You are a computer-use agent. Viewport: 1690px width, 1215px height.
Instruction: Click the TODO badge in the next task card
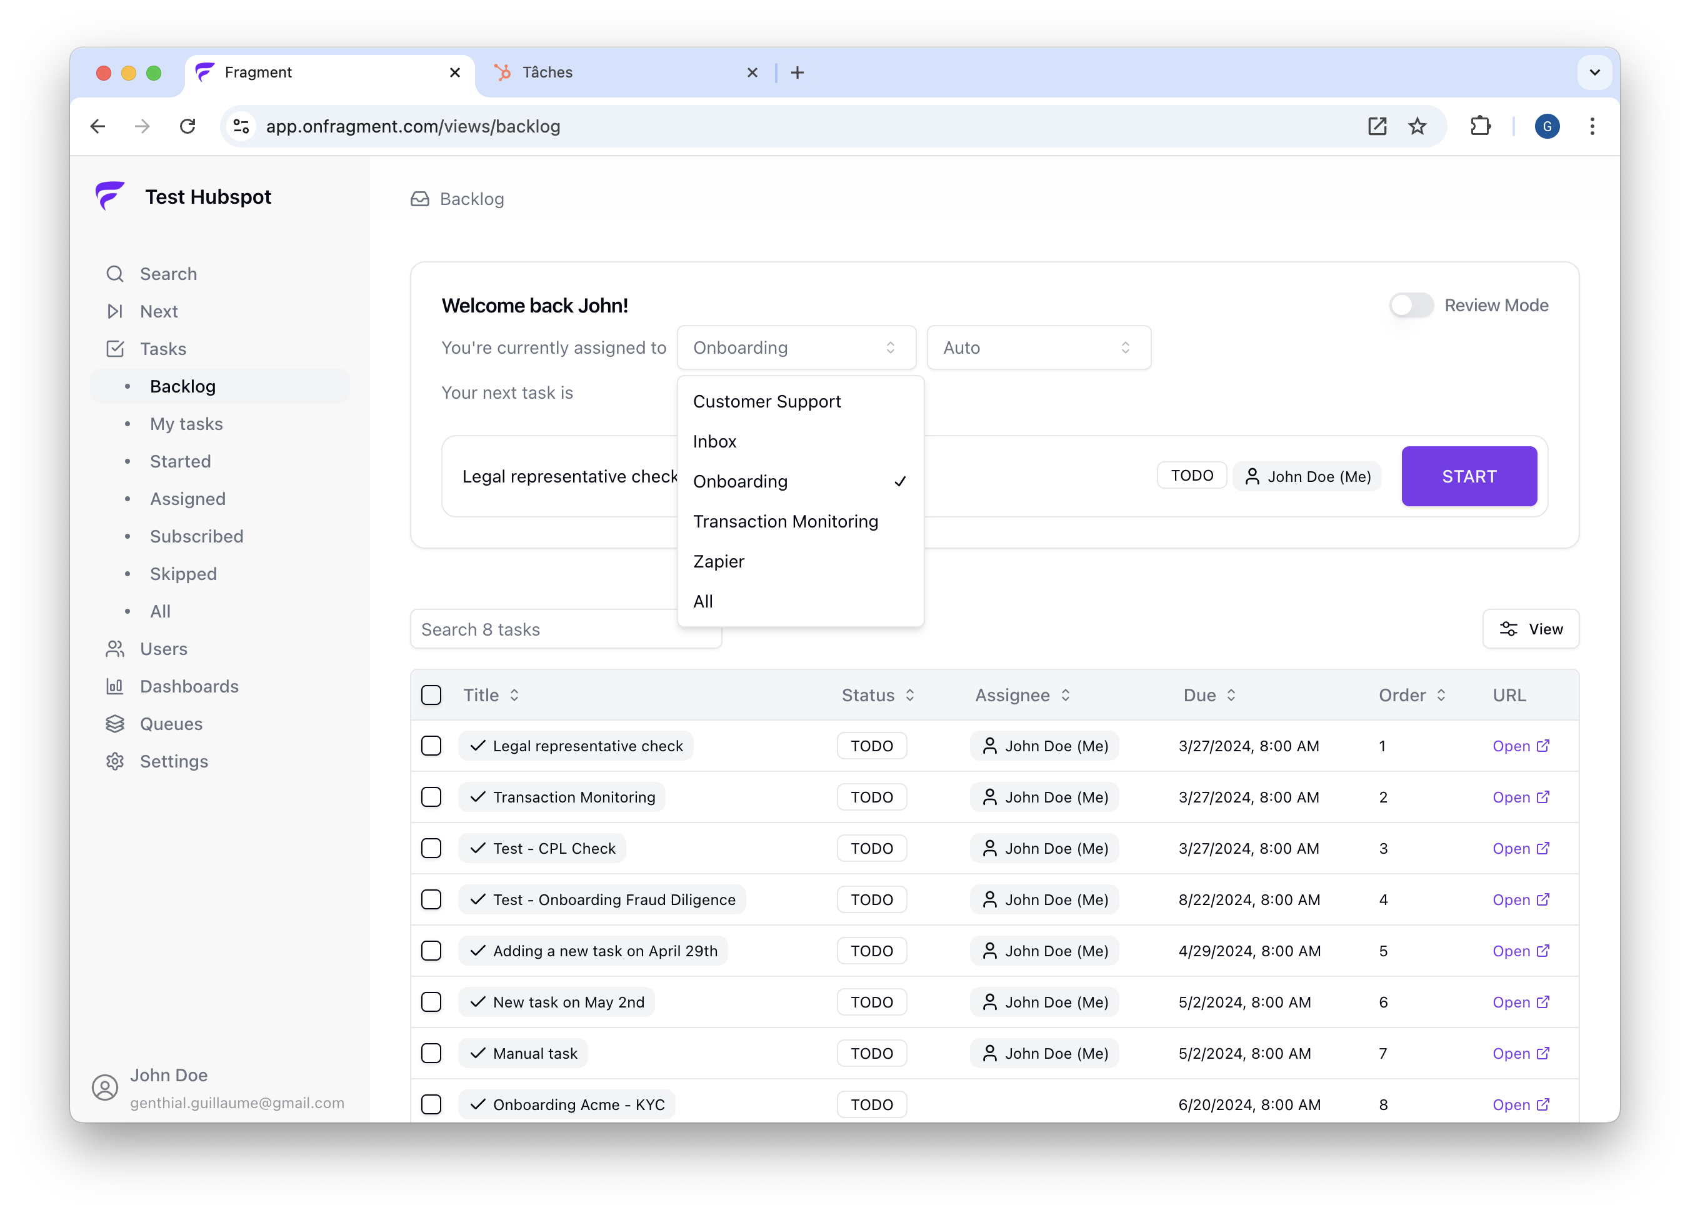coord(1191,475)
